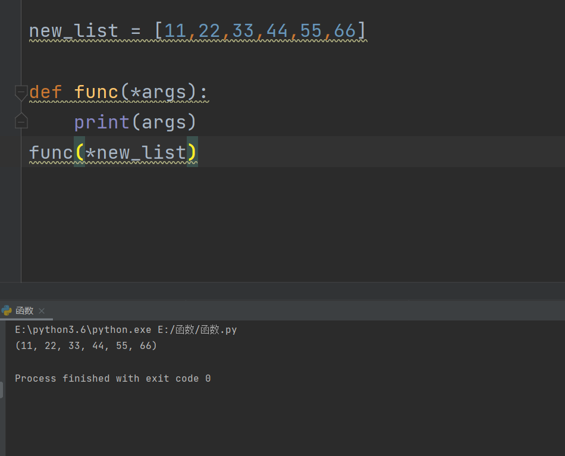This screenshot has width=565, height=456.
Task: Click the number 66 in the list
Action: pos(345,31)
